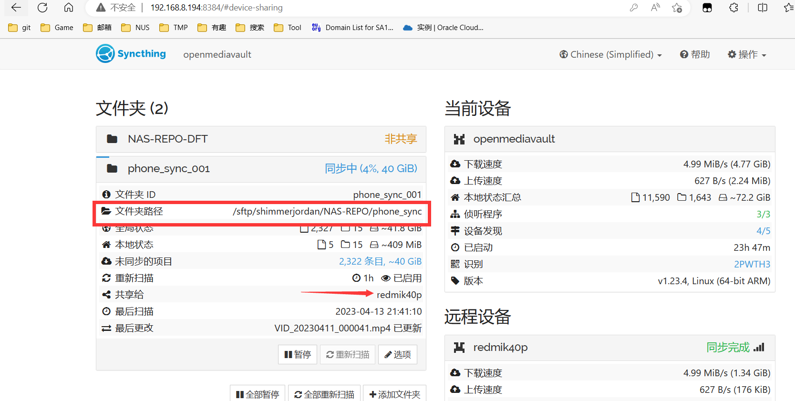Open the 搜索 bookmarks folder
795x401 pixels.
click(x=250, y=28)
